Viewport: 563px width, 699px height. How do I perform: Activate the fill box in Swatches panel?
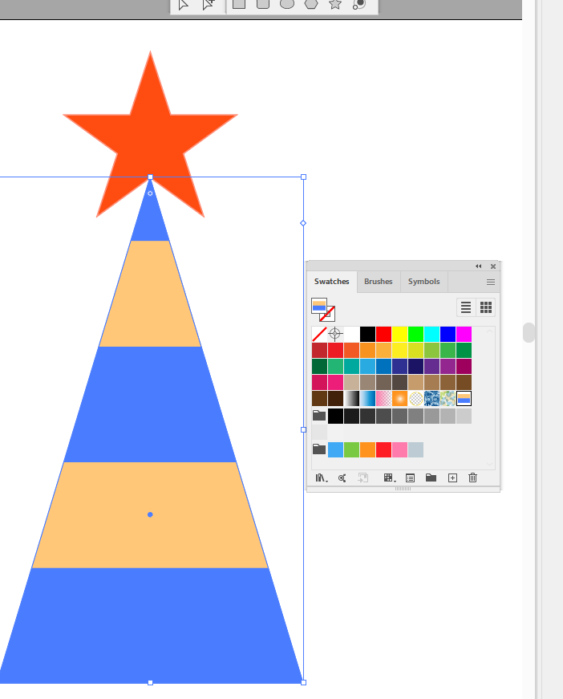(x=319, y=307)
